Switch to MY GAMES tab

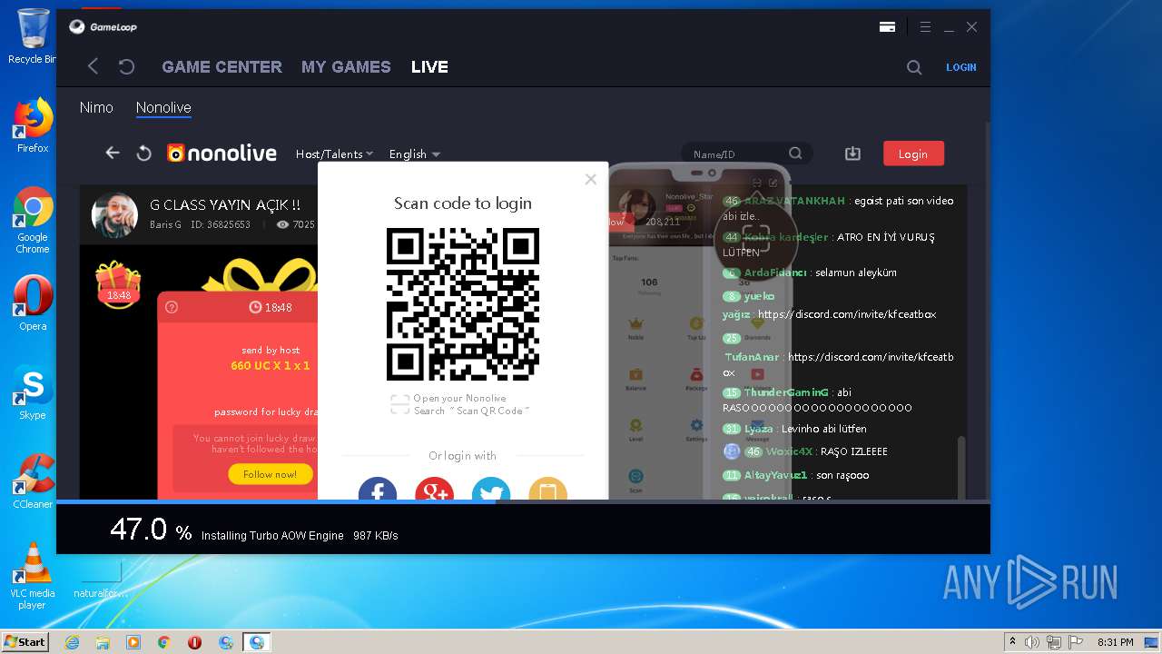(346, 67)
